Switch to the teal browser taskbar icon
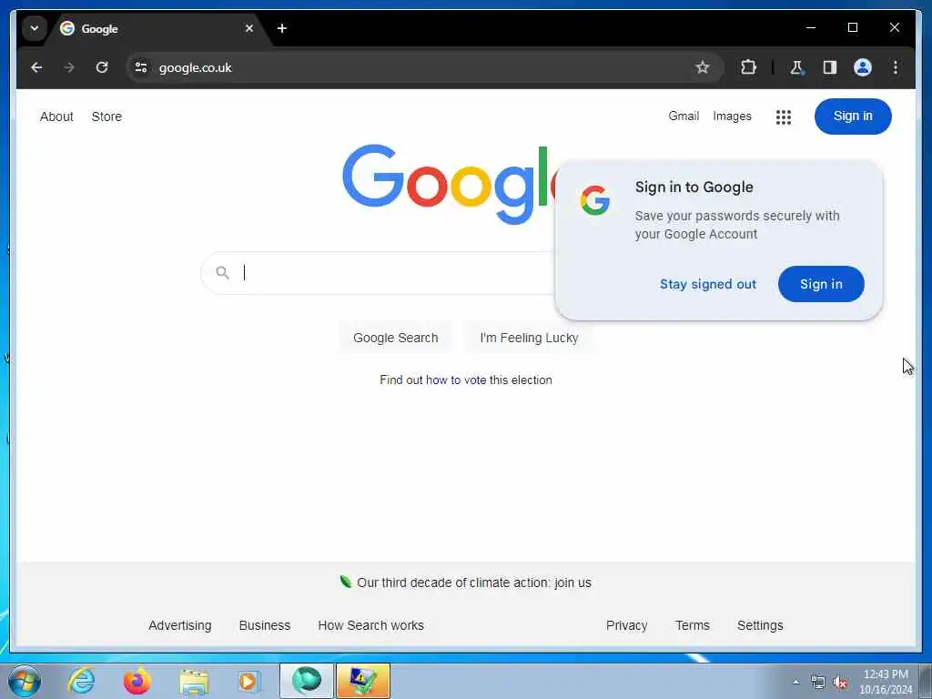 tap(306, 681)
